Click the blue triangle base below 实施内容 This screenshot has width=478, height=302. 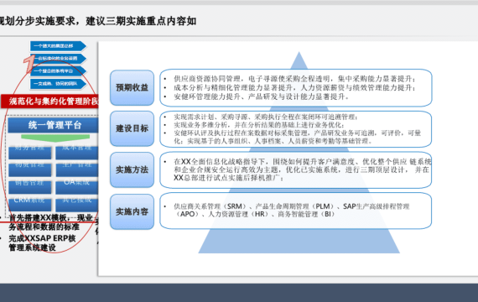click(299, 241)
